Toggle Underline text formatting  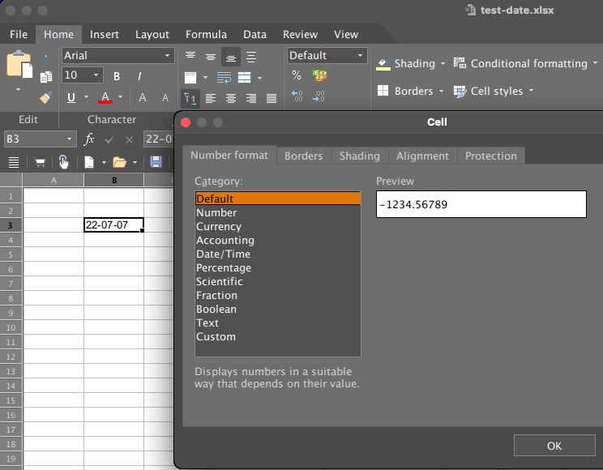[71, 97]
